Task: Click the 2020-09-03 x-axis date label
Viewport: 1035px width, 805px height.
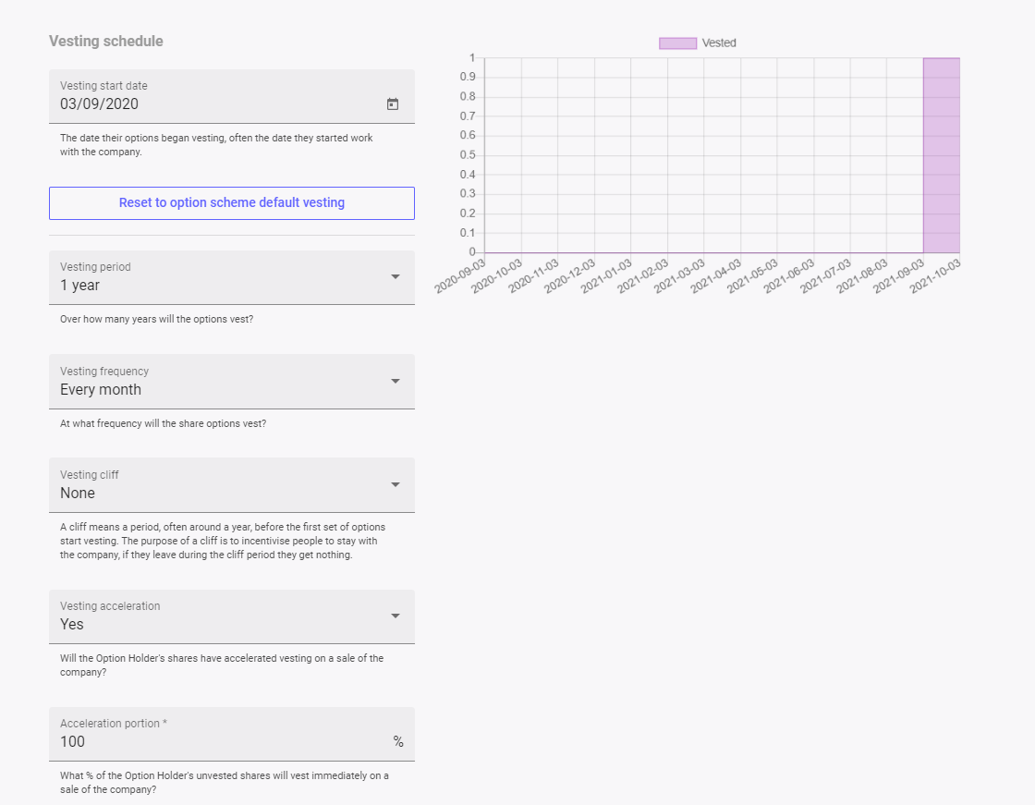Action: 461,275
